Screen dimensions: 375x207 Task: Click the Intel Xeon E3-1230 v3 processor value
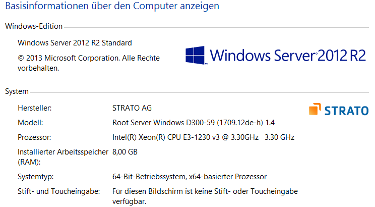point(203,137)
